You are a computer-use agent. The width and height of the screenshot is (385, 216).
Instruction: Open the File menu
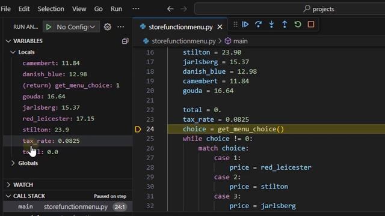pos(5,9)
